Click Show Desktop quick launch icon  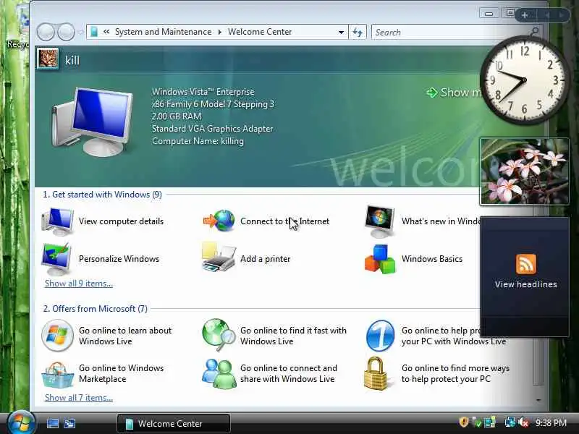point(52,423)
